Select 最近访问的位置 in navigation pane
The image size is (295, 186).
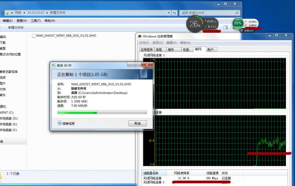click(10, 55)
